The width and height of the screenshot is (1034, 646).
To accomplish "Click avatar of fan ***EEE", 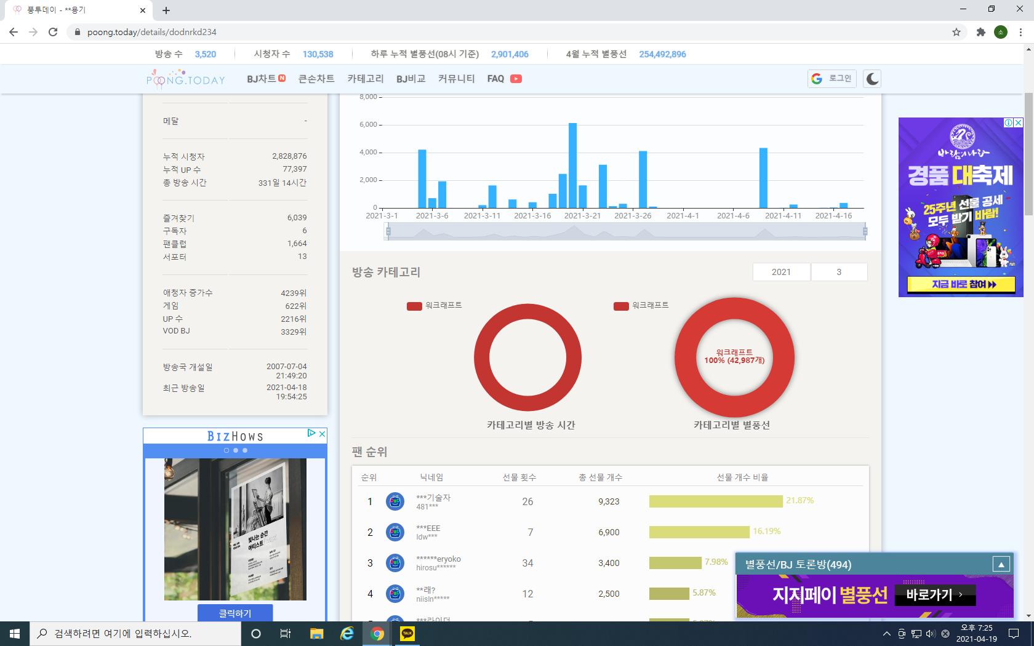I will (395, 532).
